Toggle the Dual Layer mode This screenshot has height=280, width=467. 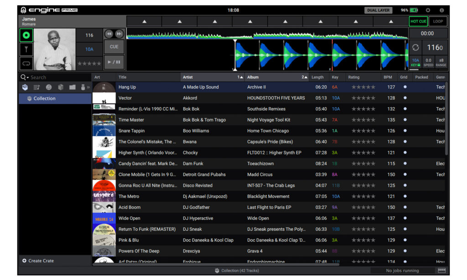pos(378,10)
